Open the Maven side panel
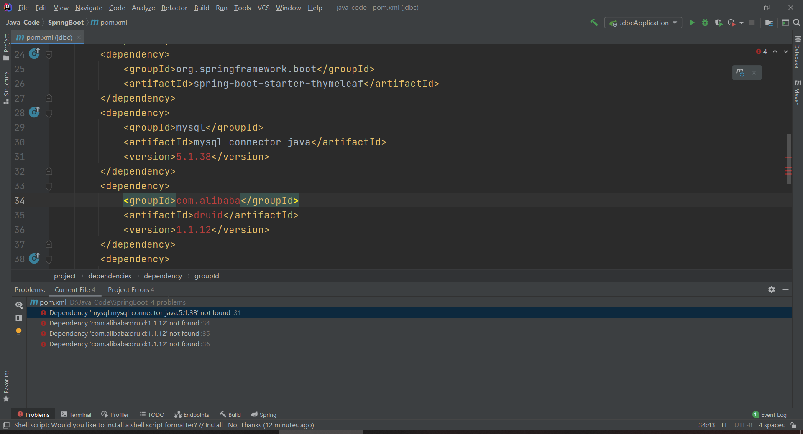The height and width of the screenshot is (434, 803). (798, 92)
